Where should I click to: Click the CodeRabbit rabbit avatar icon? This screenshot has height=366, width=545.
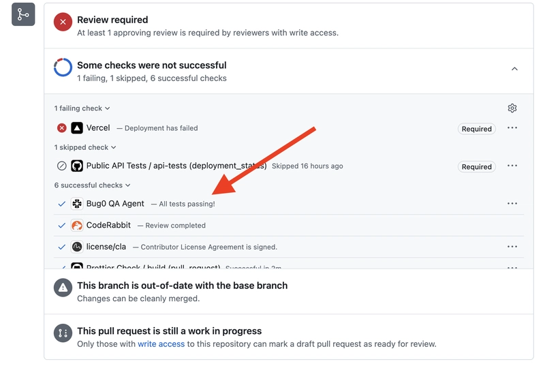tap(77, 225)
